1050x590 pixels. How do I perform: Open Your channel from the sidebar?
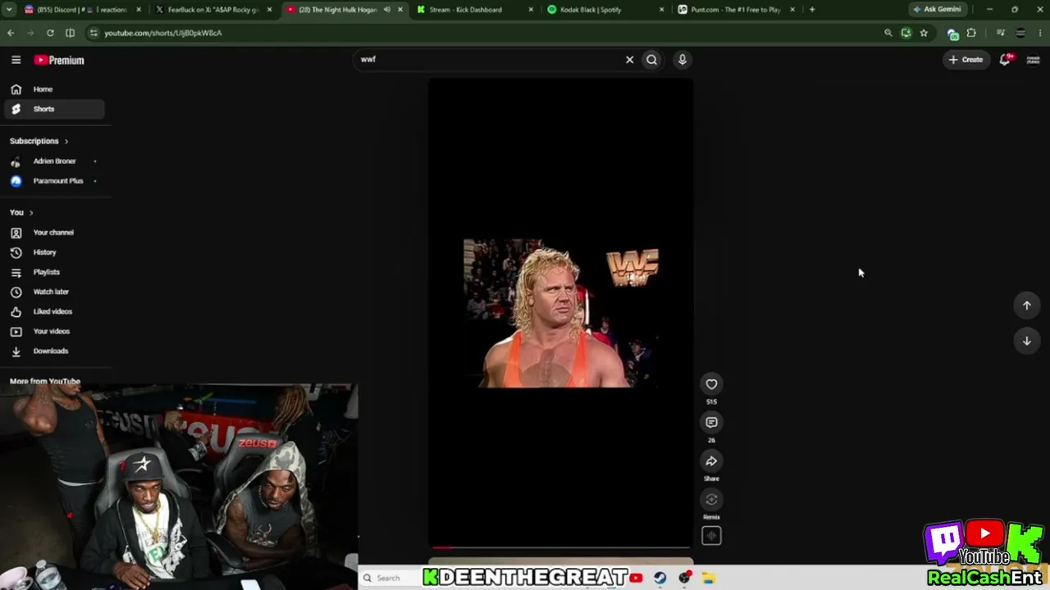pyautogui.click(x=54, y=233)
